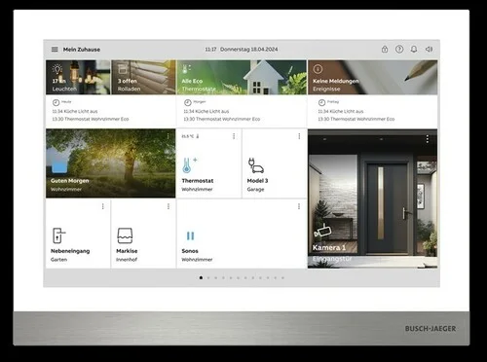Click Heute's 13:30 Thermostat Wohnzimmer Eco entry
The width and height of the screenshot is (487, 362).
point(91,119)
